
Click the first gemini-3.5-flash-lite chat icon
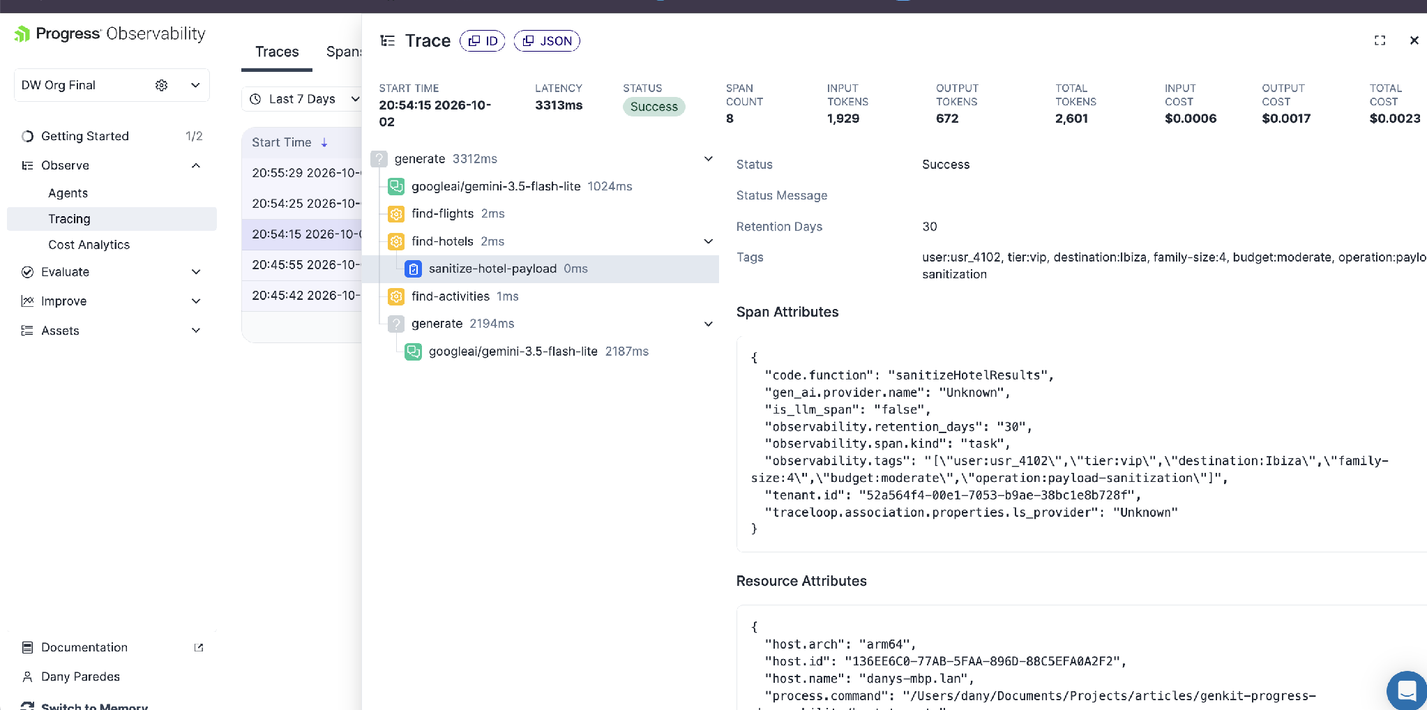coord(396,186)
